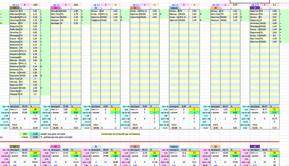Select the Фіорентина team cell
The height and width of the screenshot is (166, 289).
(14, 54)
